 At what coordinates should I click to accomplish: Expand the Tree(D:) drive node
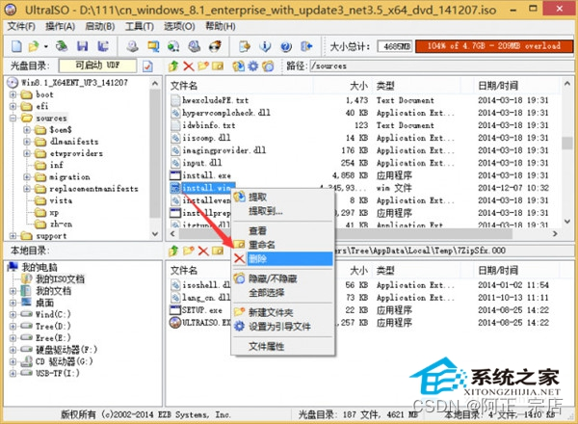(x=13, y=327)
